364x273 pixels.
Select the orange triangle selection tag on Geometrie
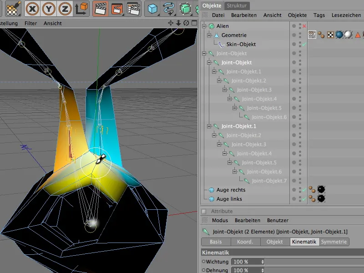tap(358, 35)
